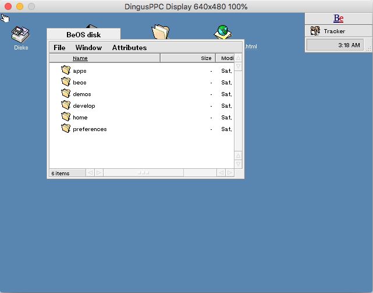
Task: Open the File menu
Action: click(x=59, y=48)
